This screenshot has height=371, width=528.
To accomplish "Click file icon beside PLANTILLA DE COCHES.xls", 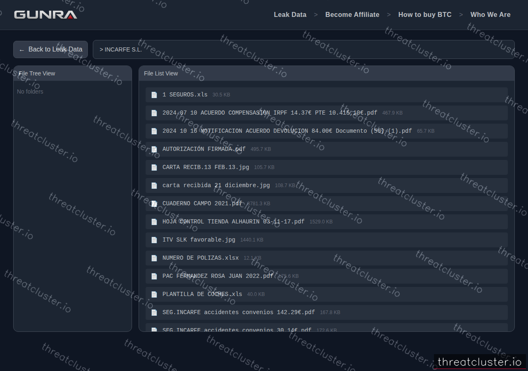I will (x=154, y=294).
